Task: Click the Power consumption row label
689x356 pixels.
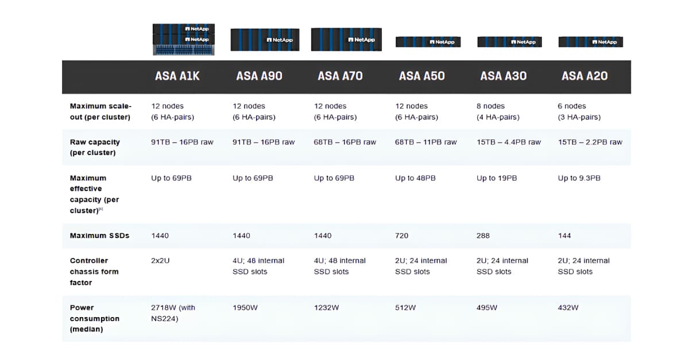Action: point(95,319)
